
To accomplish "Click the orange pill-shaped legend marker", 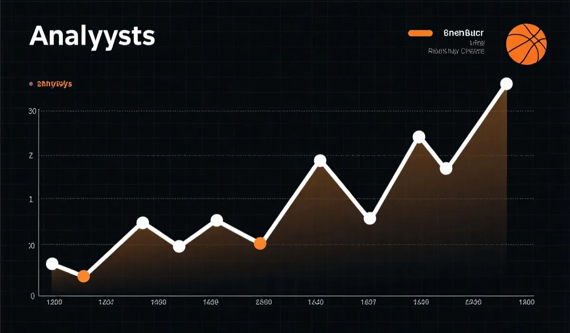I will 420,33.
